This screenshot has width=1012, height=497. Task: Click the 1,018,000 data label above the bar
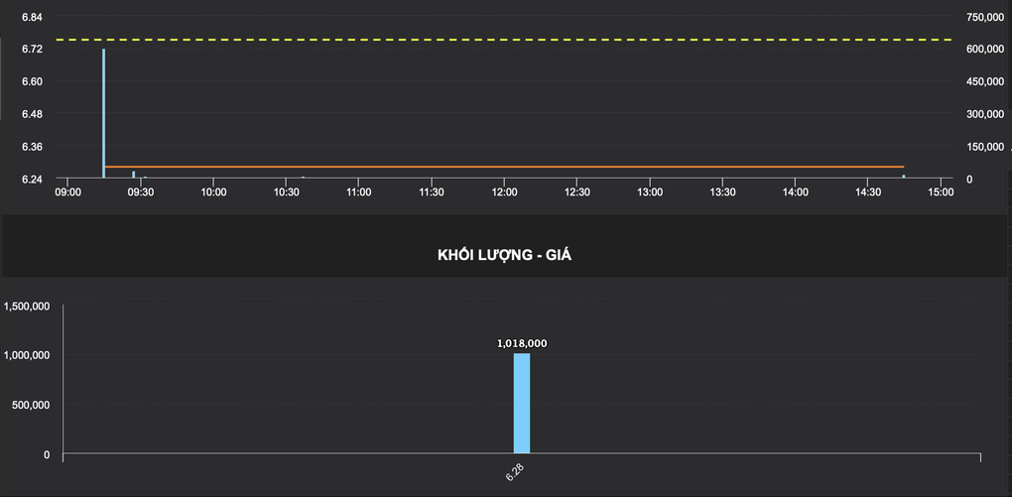coord(522,343)
